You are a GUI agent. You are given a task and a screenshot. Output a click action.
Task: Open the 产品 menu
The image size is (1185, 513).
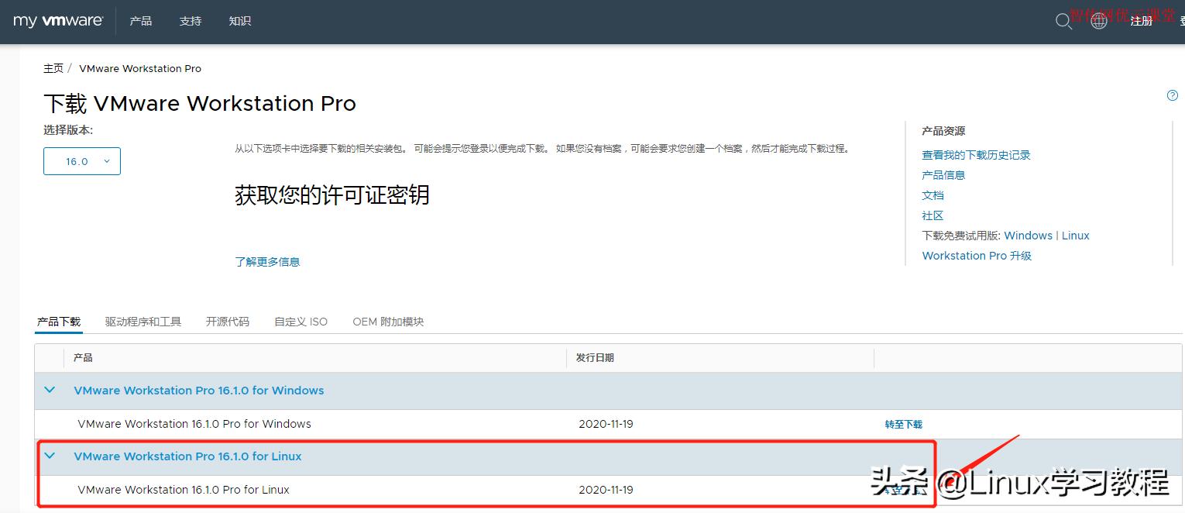click(x=140, y=21)
